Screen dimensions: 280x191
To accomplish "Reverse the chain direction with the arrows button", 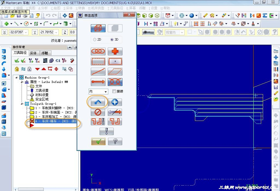I will tap(115, 112).
